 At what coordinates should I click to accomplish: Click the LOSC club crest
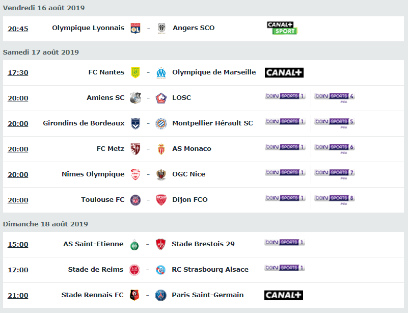click(161, 98)
